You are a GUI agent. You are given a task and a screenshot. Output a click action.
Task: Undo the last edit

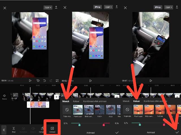click(44, 81)
